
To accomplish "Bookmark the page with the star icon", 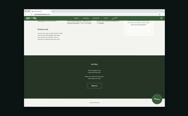I will tap(160, 14).
